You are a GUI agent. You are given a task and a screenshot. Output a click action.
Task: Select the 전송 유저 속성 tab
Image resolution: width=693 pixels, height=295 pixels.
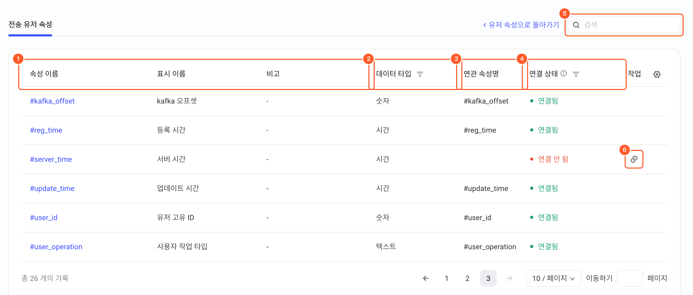click(x=30, y=24)
